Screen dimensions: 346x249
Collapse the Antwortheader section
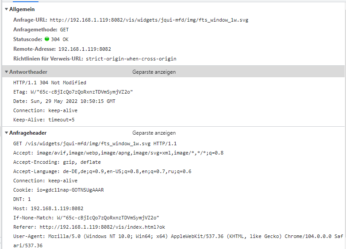pyautogui.click(x=6, y=72)
